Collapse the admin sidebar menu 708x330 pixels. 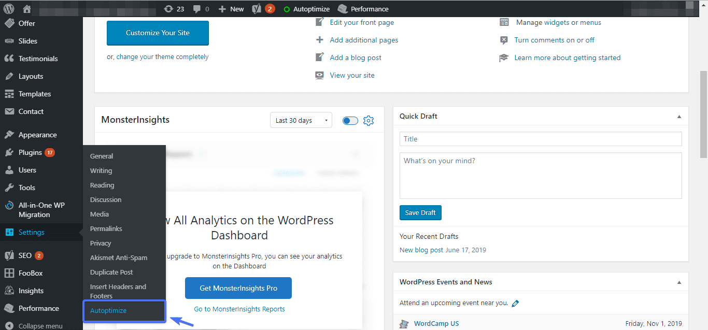tap(41, 326)
